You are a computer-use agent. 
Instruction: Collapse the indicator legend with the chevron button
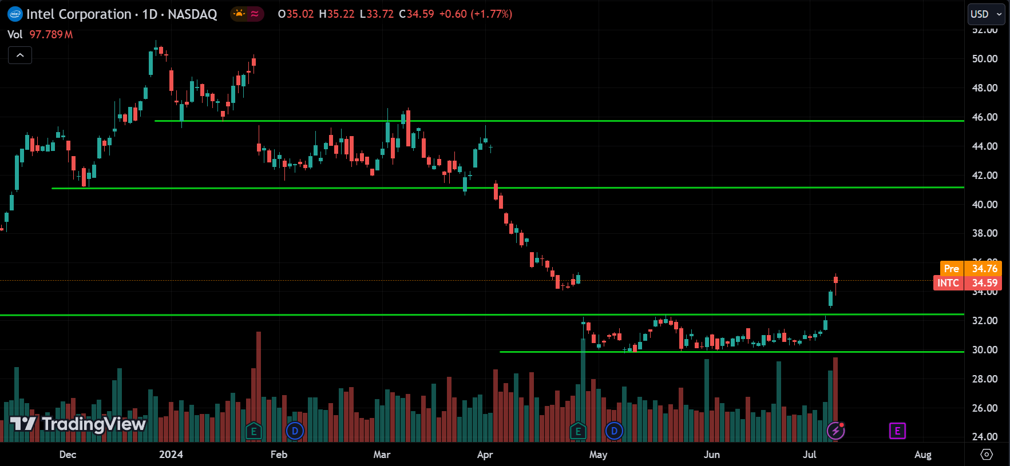20,55
